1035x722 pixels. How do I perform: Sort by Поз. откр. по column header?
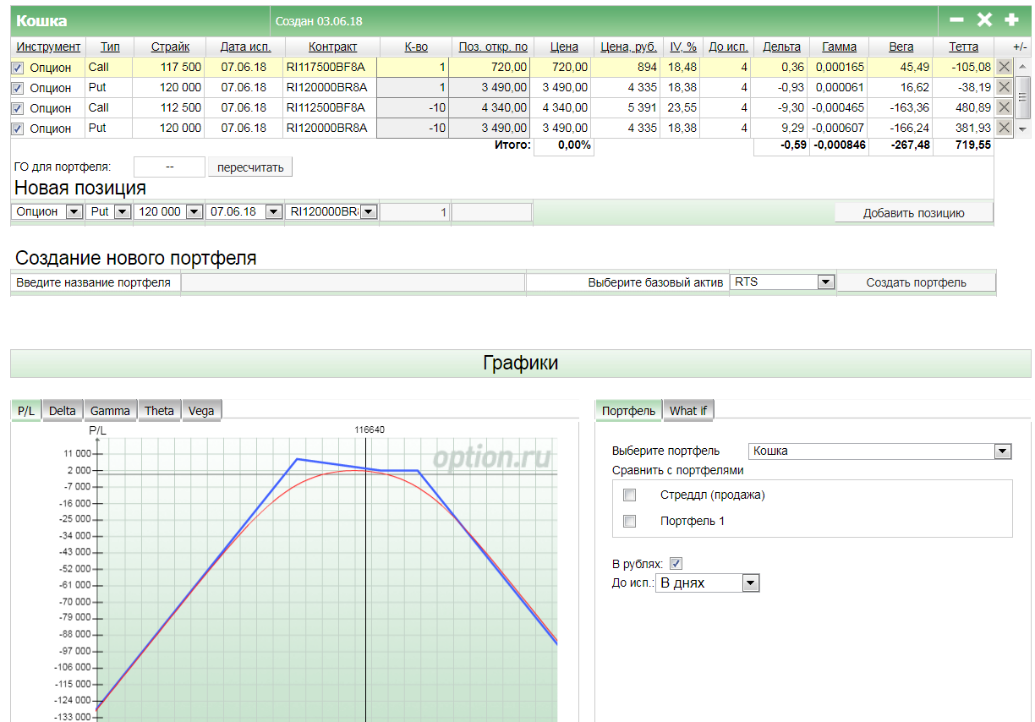(x=493, y=46)
